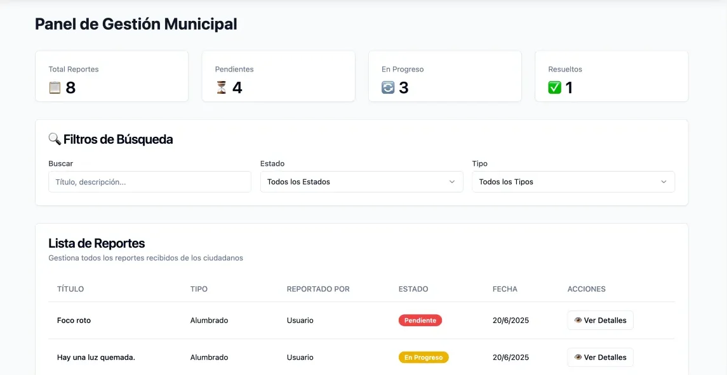The image size is (727, 375).
Task: Click the number 3 in En Progreso card
Action: [x=403, y=87]
